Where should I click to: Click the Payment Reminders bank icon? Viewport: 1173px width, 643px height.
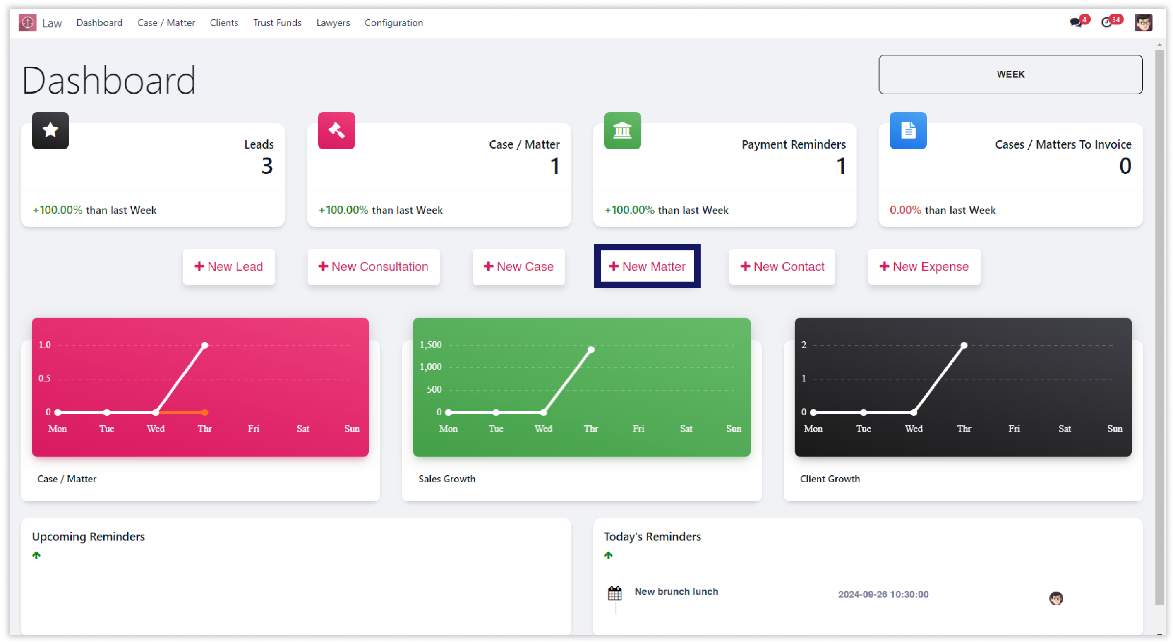pos(622,131)
